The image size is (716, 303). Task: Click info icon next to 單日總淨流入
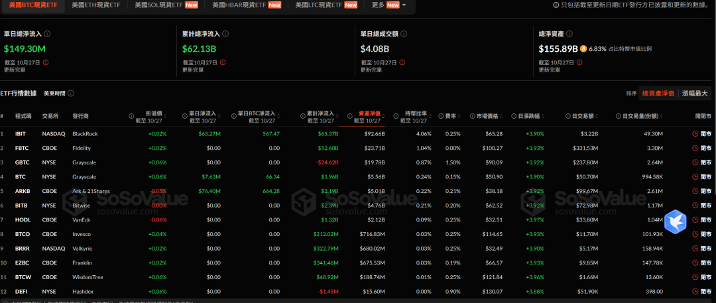click(47, 32)
